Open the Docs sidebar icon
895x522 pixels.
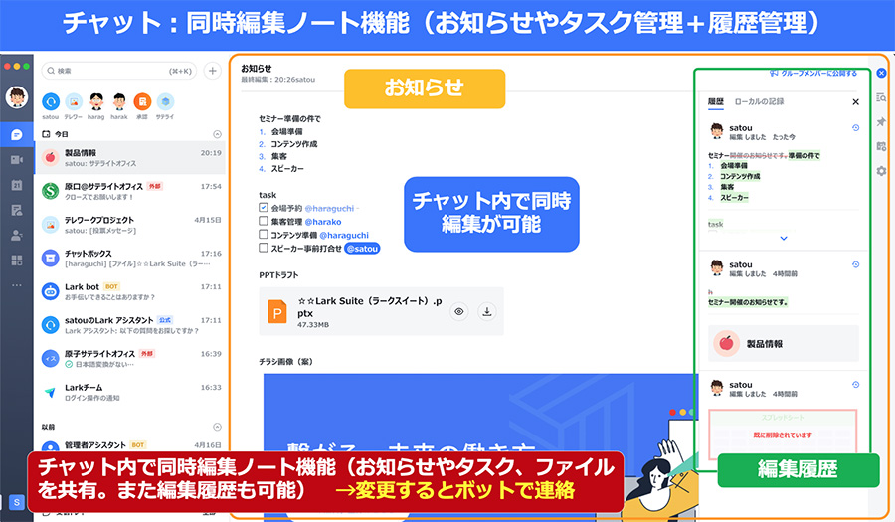pyautogui.click(x=17, y=210)
